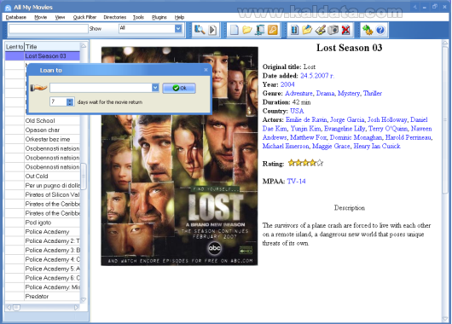Open the Tools menu

coord(138,17)
